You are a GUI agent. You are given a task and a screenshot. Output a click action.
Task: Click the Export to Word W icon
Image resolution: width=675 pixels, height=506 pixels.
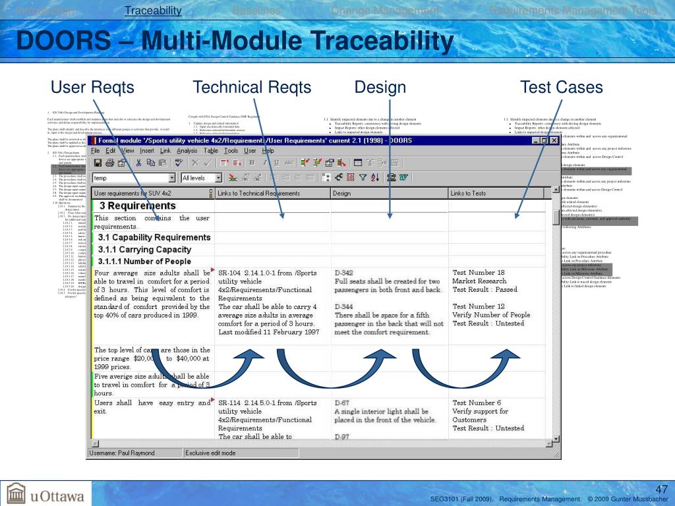pyautogui.click(x=403, y=177)
